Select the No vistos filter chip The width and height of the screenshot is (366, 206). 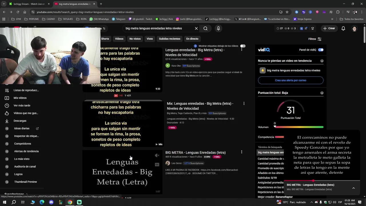coord(135,39)
